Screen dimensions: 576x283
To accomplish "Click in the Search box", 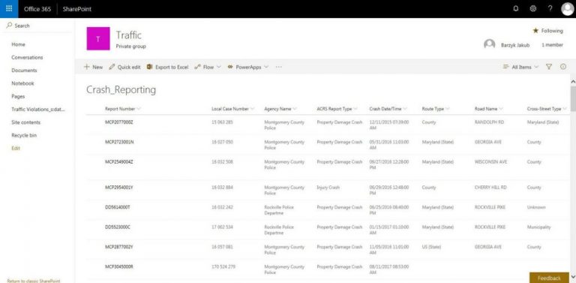I will pyautogui.click(x=37, y=26).
